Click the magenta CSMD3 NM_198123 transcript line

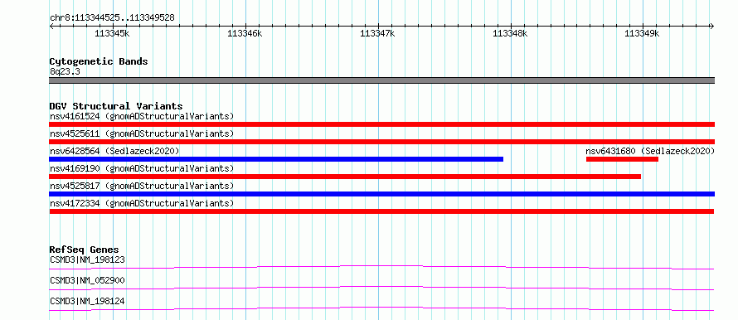point(381,267)
